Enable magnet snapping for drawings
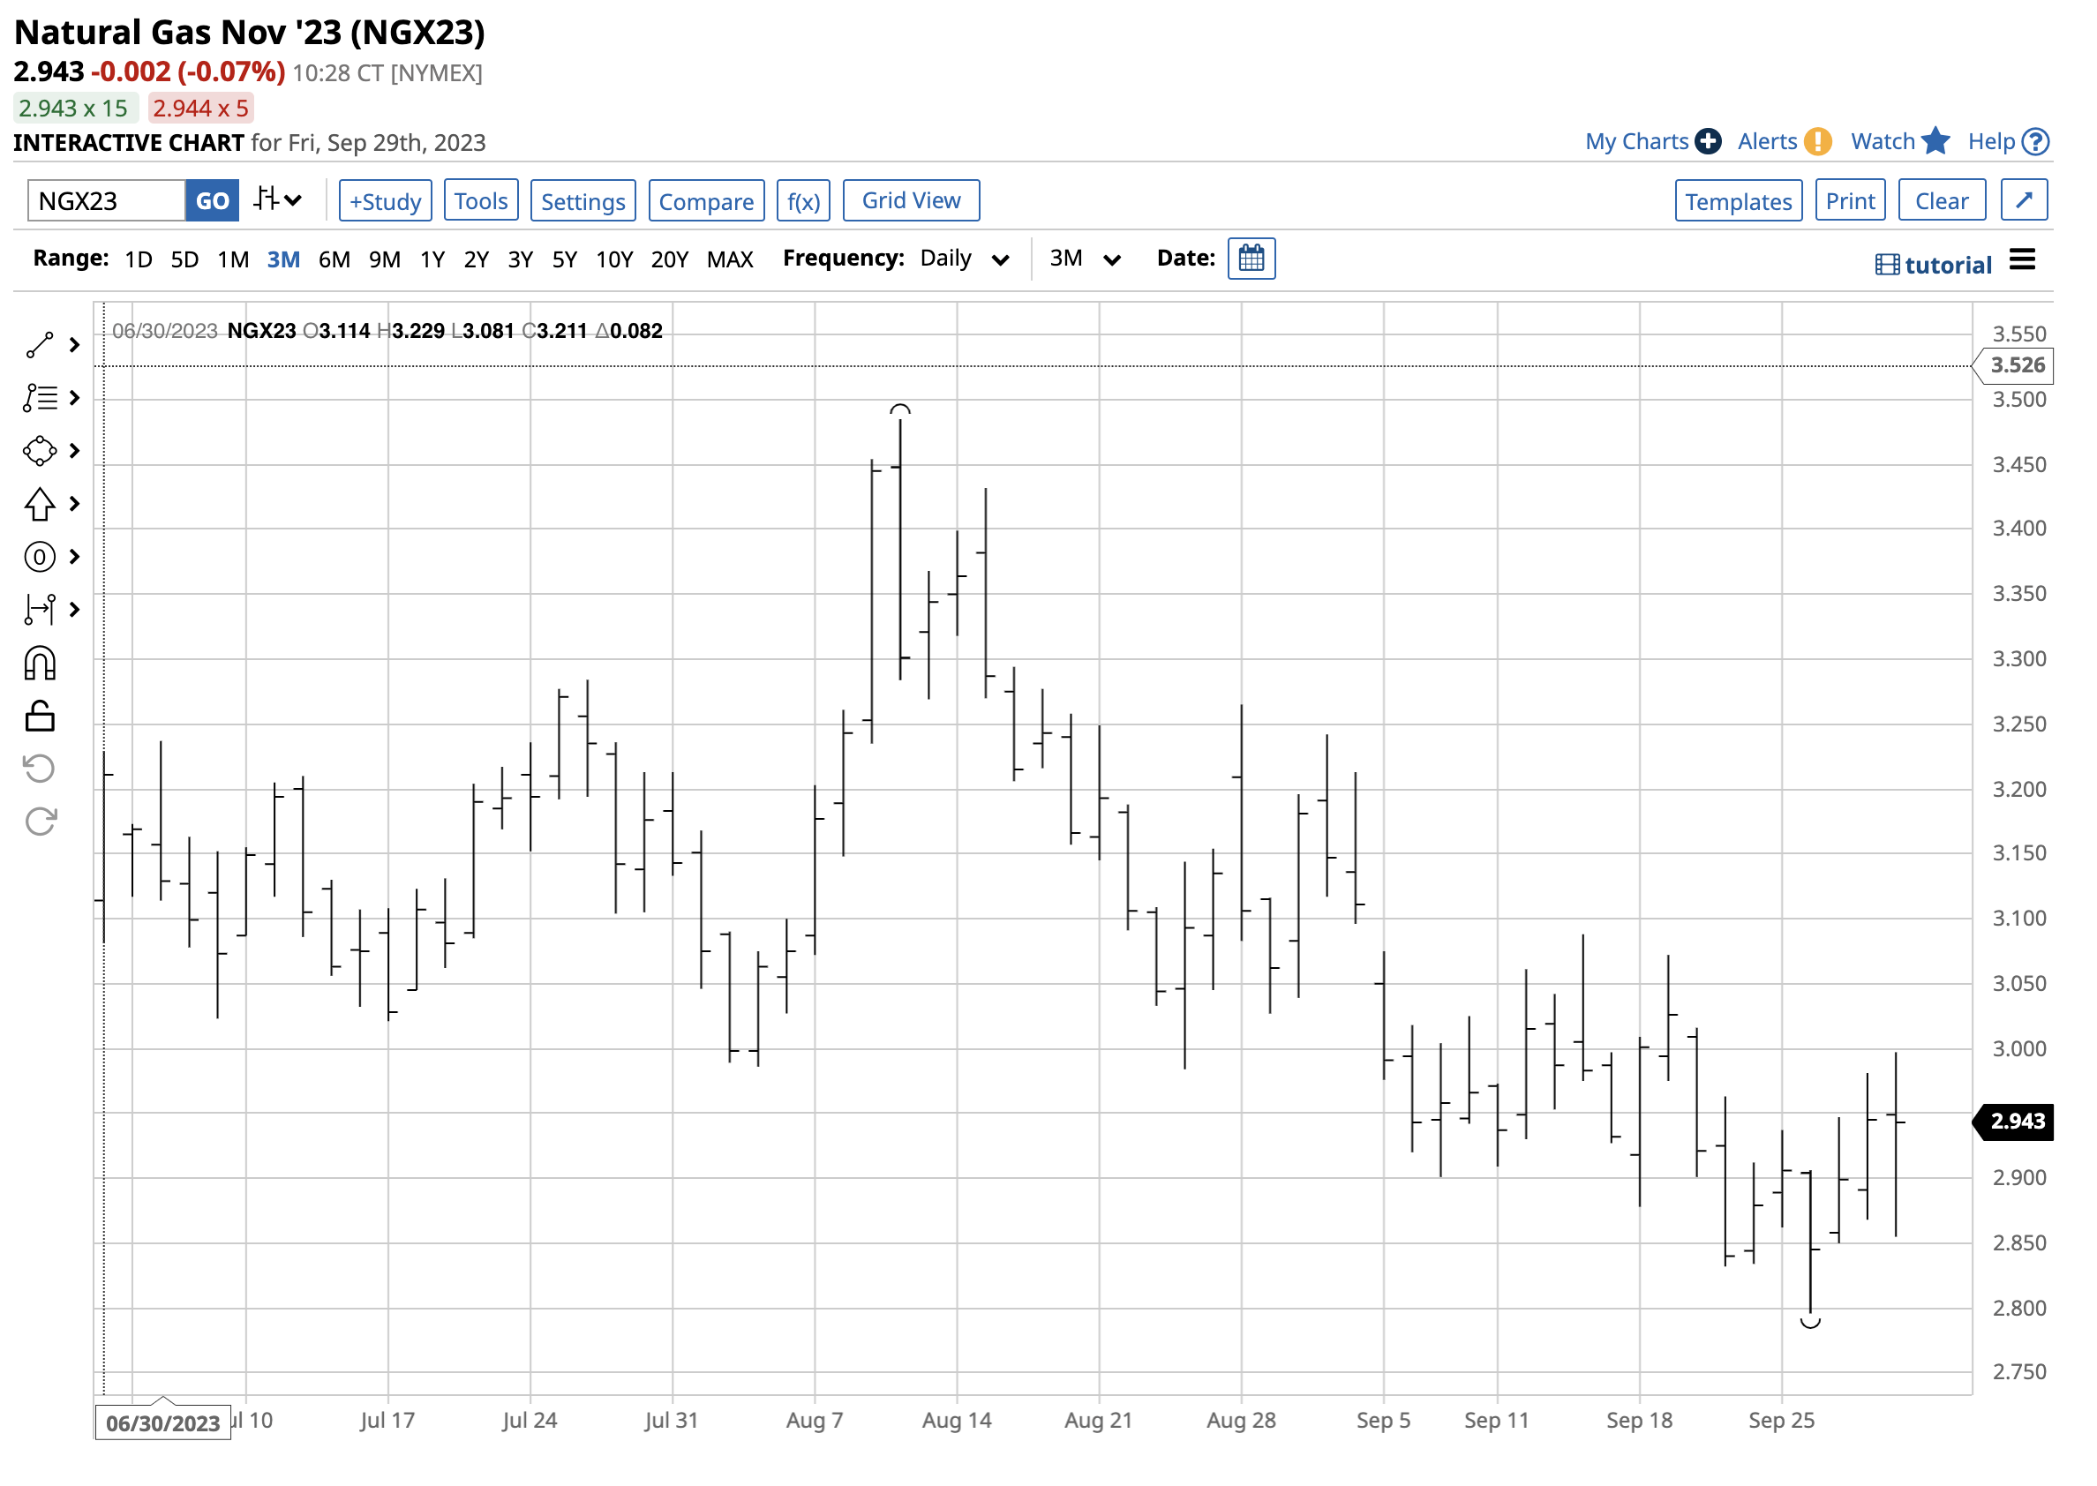This screenshot has height=1486, width=2097. pos(41,663)
